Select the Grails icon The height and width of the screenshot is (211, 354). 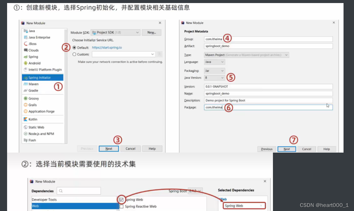[26, 105]
